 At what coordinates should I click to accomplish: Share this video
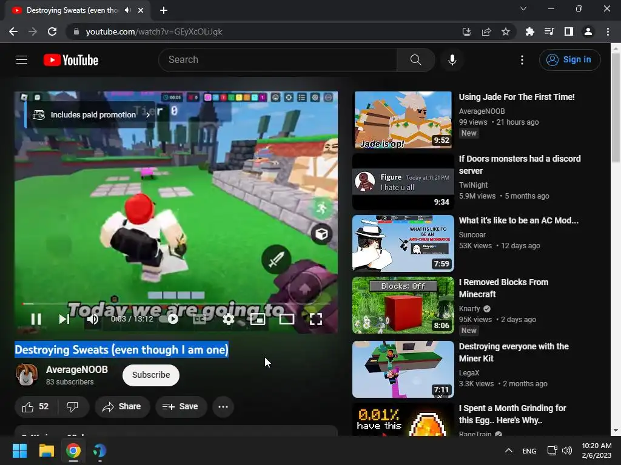[x=122, y=406]
